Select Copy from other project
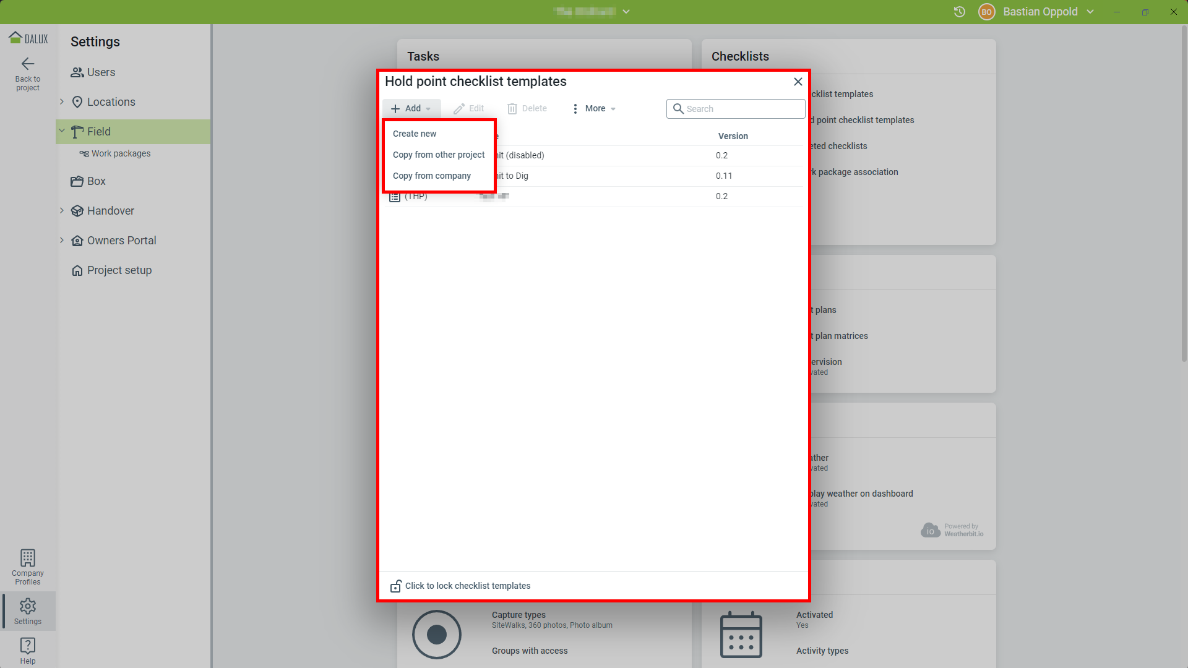1188x668 pixels. pos(438,155)
